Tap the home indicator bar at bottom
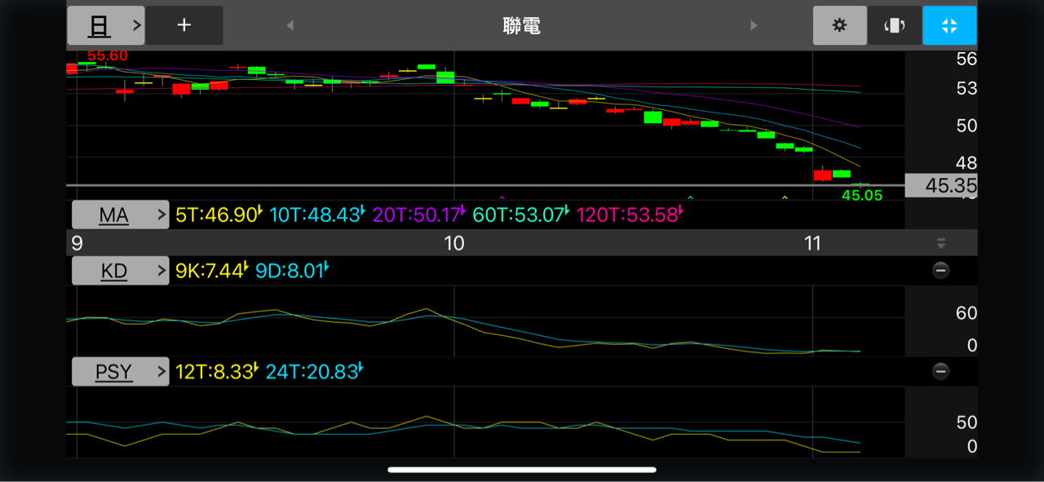Viewport: 1044px width, 482px height. pos(522,470)
